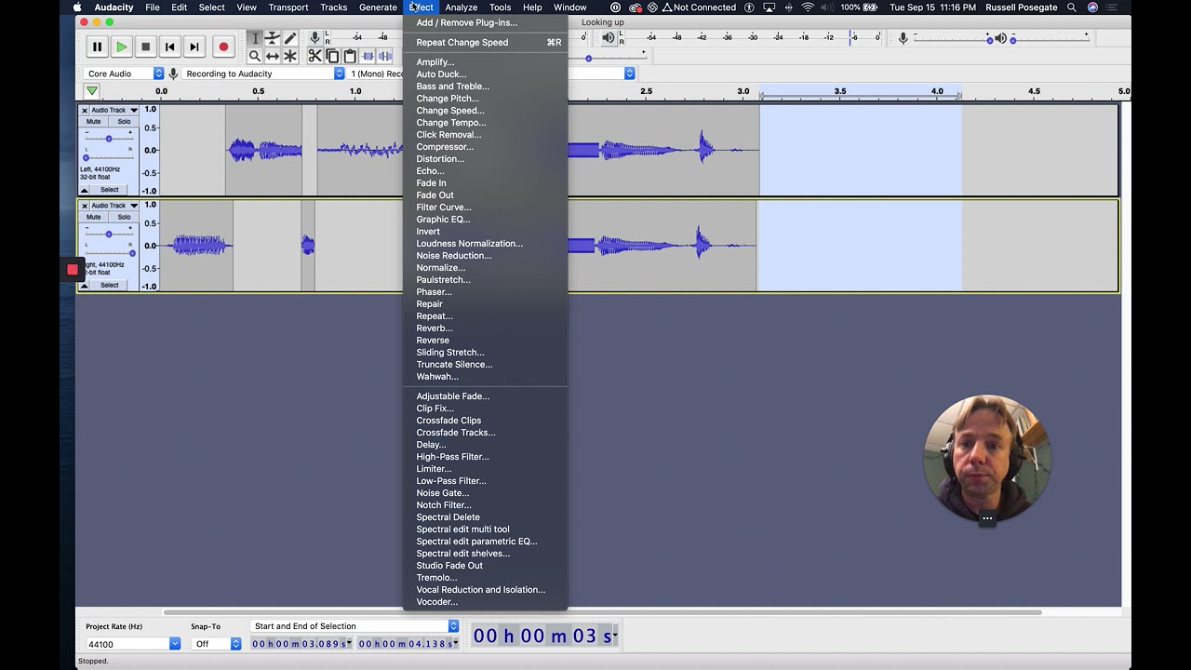Viewport: 1191px width, 670px height.
Task: Click Select button on second track
Action: pos(110,285)
